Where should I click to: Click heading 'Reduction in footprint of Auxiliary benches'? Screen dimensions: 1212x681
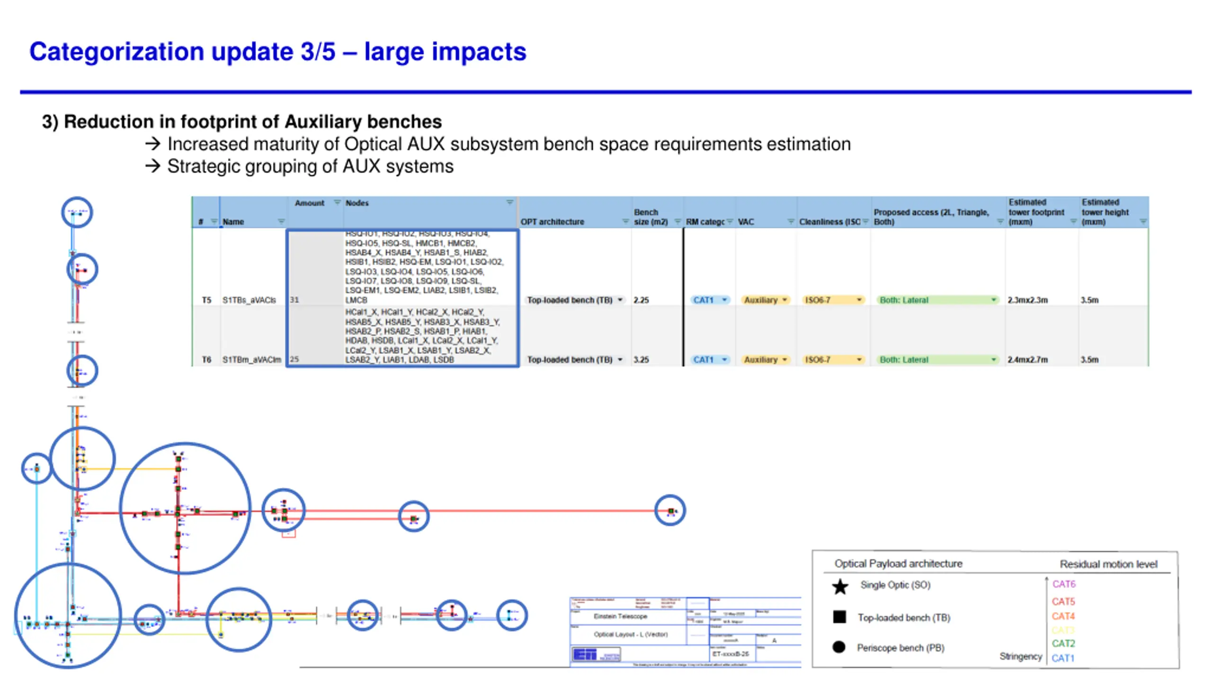tap(253, 122)
